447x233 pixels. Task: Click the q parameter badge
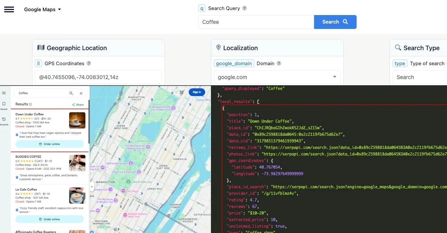pyautogui.click(x=202, y=8)
